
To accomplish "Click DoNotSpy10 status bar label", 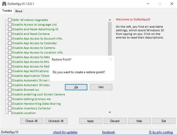I will [10, 132].
